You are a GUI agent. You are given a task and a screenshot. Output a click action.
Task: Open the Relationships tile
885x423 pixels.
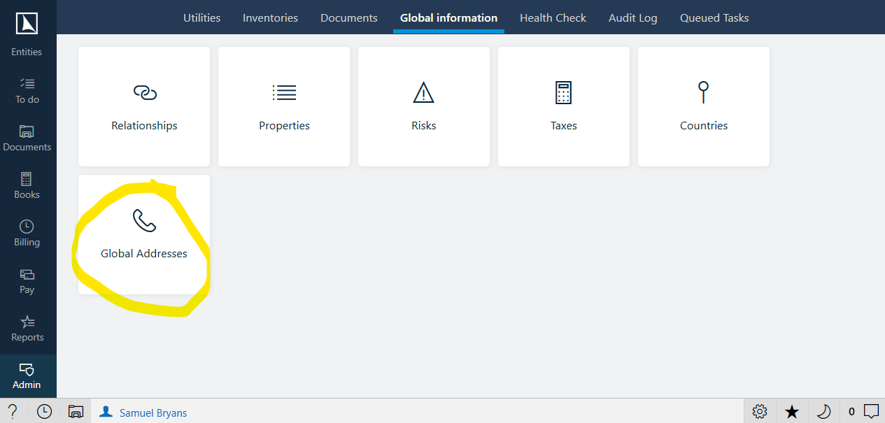pyautogui.click(x=144, y=106)
